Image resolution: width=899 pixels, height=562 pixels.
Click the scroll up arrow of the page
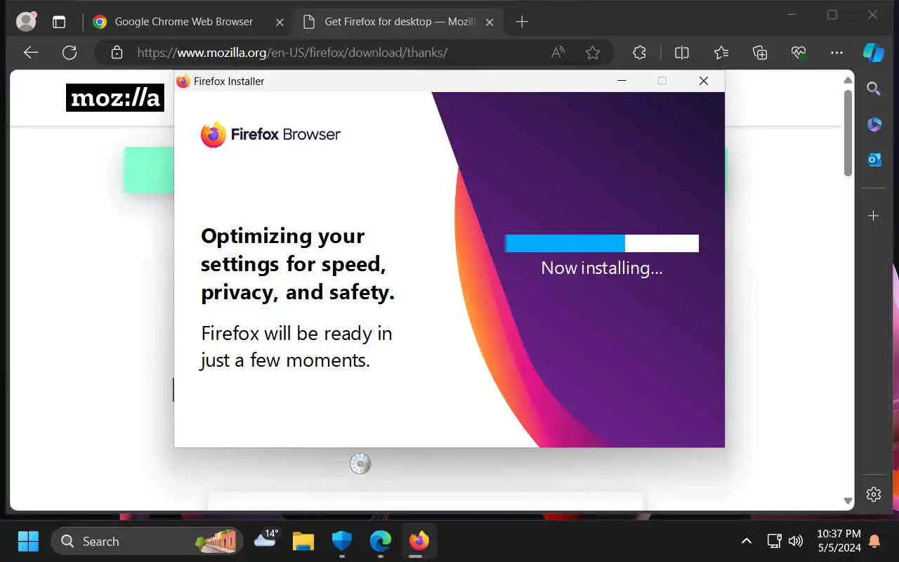coord(848,79)
